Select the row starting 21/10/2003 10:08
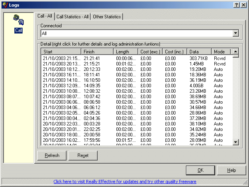This screenshot has width=249, height=187. tap(137, 91)
